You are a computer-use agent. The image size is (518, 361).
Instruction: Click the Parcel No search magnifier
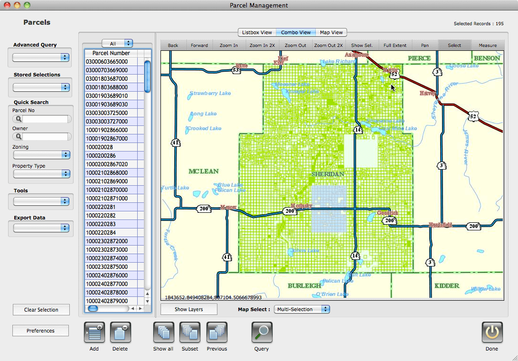point(18,119)
